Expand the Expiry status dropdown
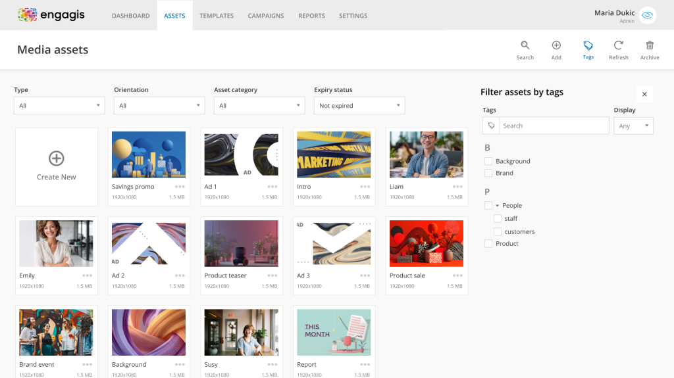674x378 pixels. (x=359, y=106)
